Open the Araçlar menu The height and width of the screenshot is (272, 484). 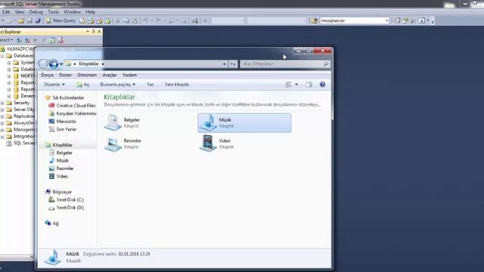(x=110, y=75)
